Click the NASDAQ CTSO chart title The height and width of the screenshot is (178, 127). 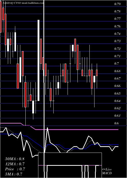tap(23, 3)
